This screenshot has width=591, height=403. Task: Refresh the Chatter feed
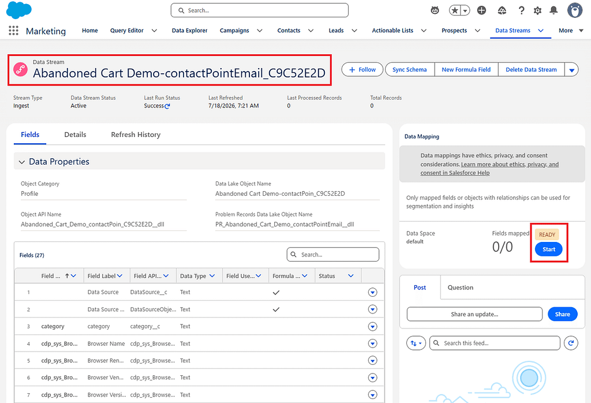tap(571, 343)
